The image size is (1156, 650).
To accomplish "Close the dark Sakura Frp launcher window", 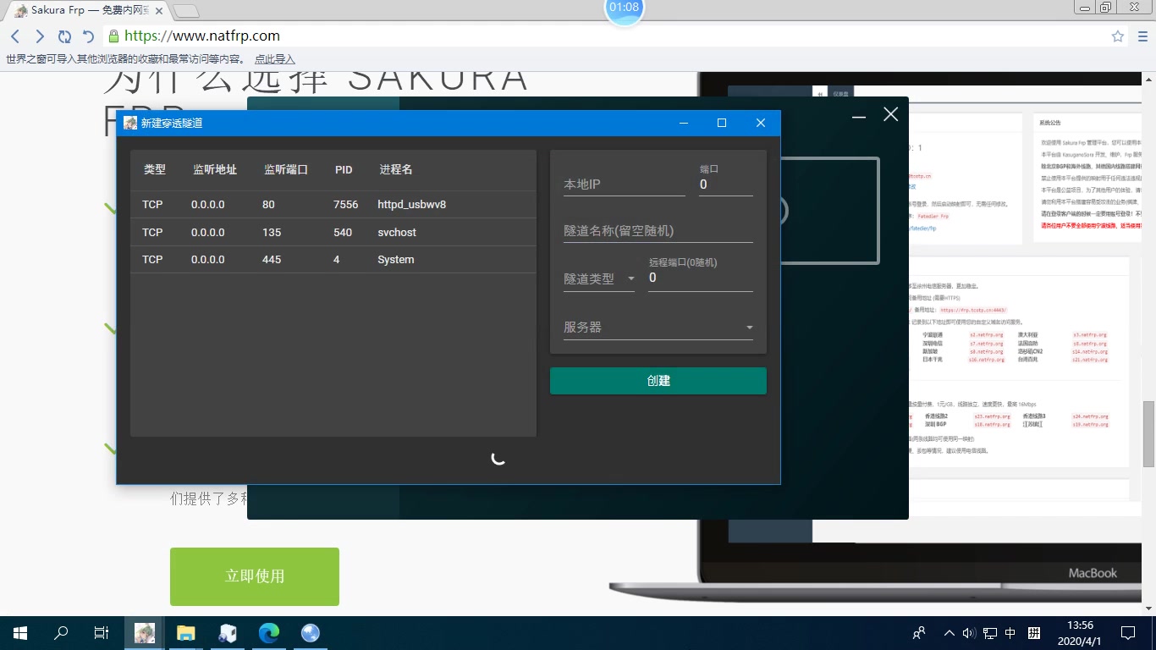I will click(890, 114).
